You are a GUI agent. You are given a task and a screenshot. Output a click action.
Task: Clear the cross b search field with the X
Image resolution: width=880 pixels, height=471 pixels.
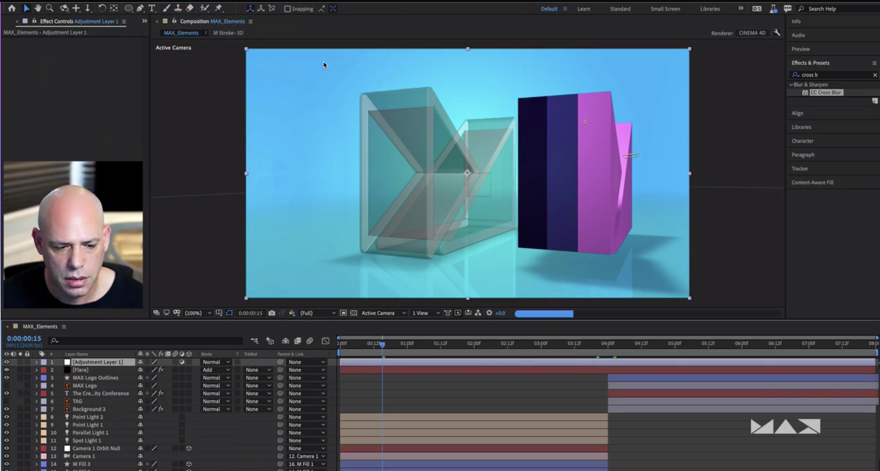click(875, 75)
